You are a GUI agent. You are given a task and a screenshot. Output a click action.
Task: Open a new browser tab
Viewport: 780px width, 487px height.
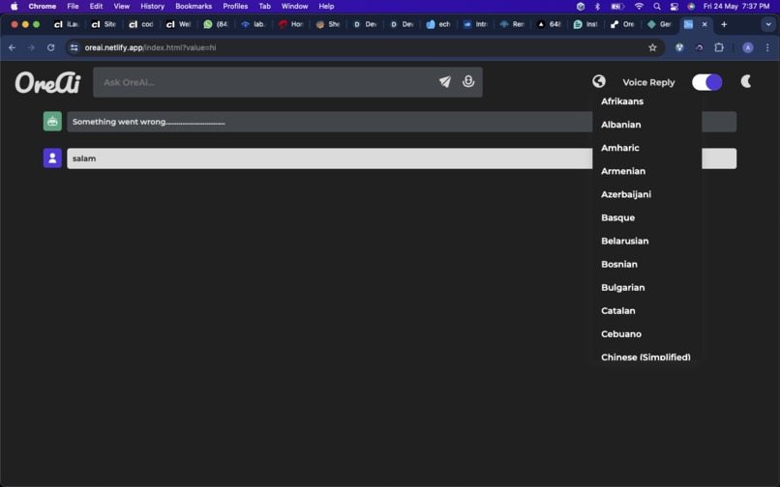[724, 24]
